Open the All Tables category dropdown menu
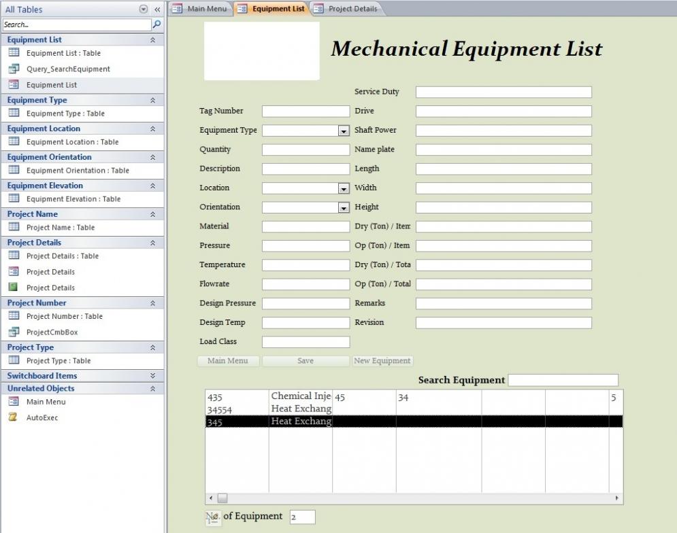 pyautogui.click(x=143, y=10)
